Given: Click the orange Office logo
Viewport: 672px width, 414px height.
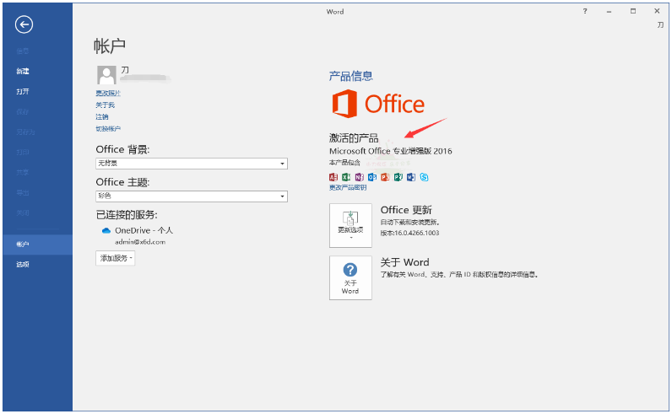Looking at the screenshot, I should (378, 104).
